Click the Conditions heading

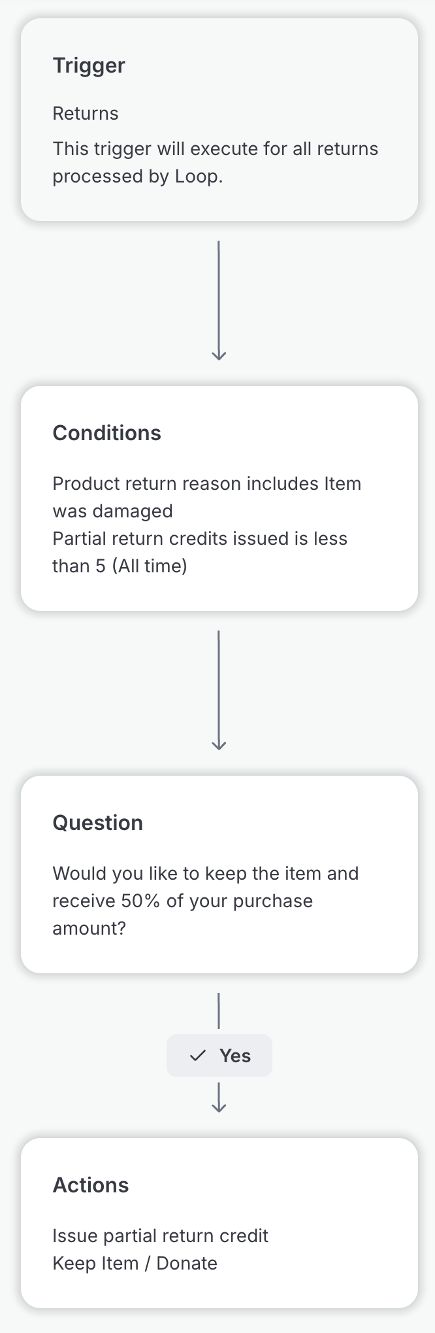pos(106,433)
